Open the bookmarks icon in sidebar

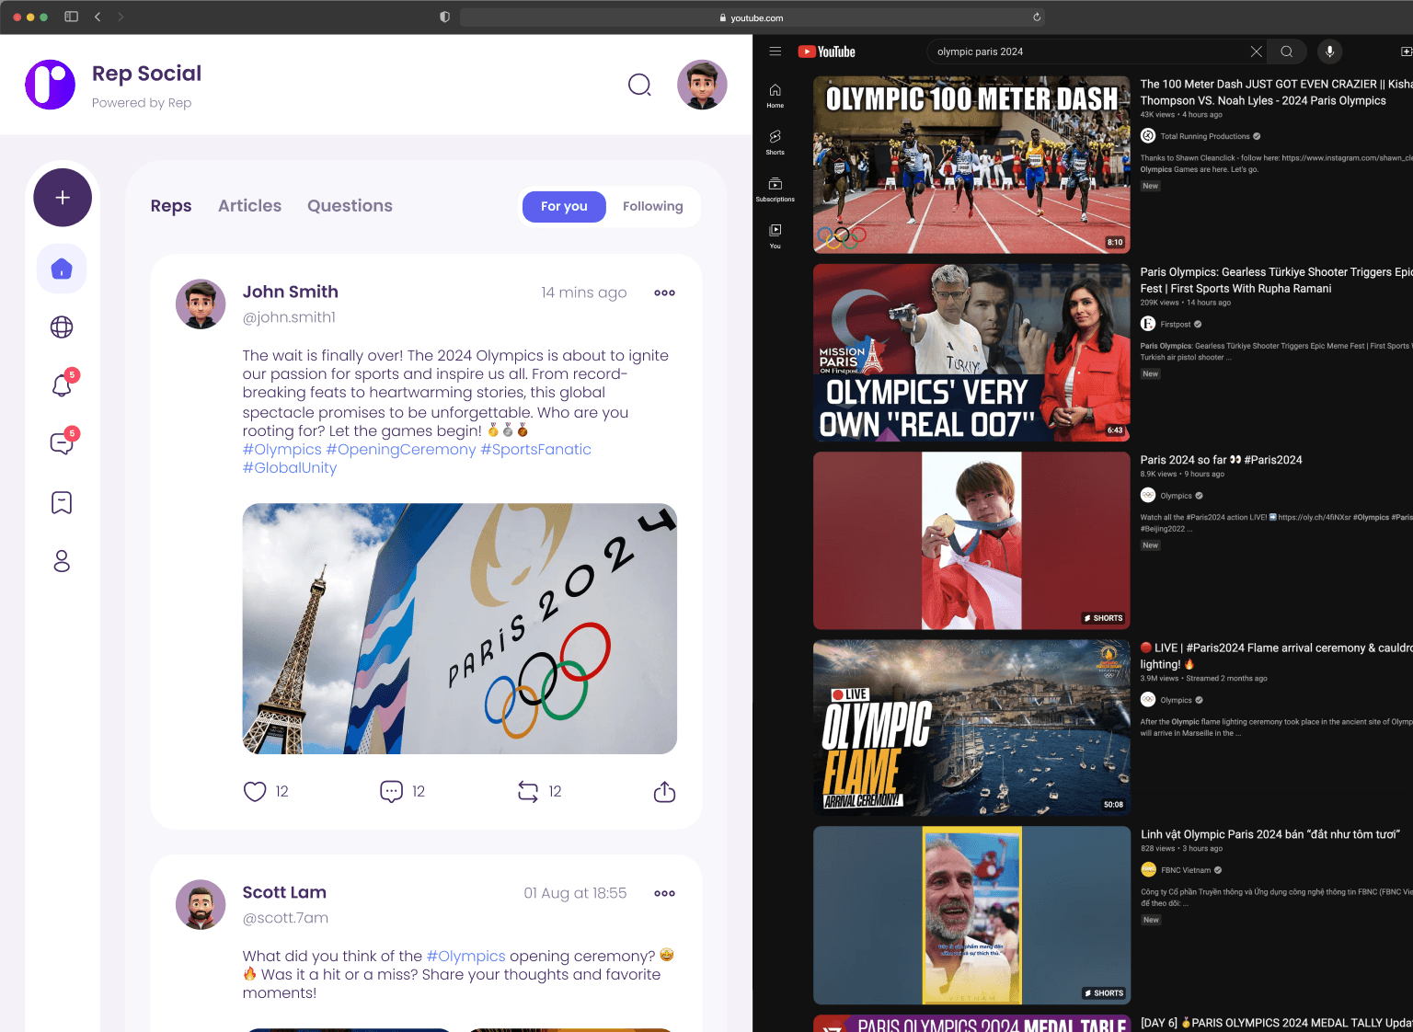[62, 502]
